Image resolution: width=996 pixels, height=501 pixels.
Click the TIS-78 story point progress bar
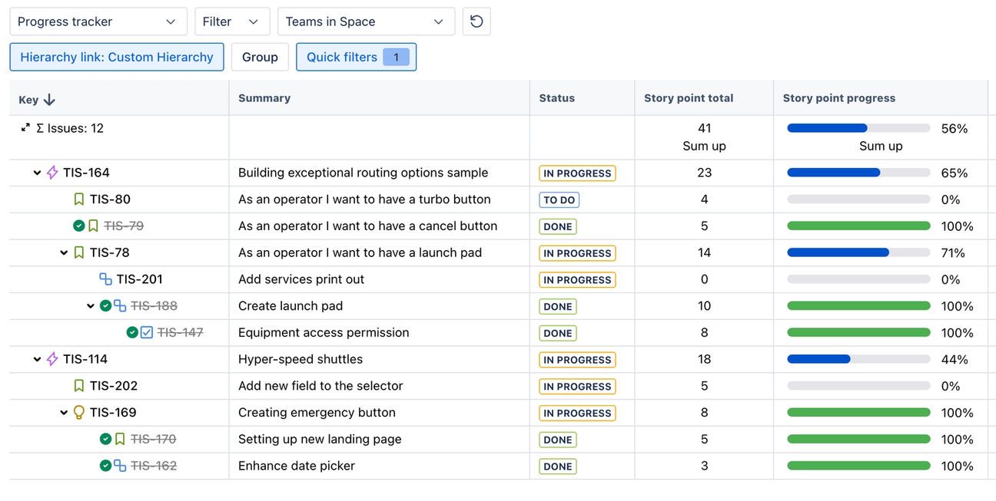[858, 253]
